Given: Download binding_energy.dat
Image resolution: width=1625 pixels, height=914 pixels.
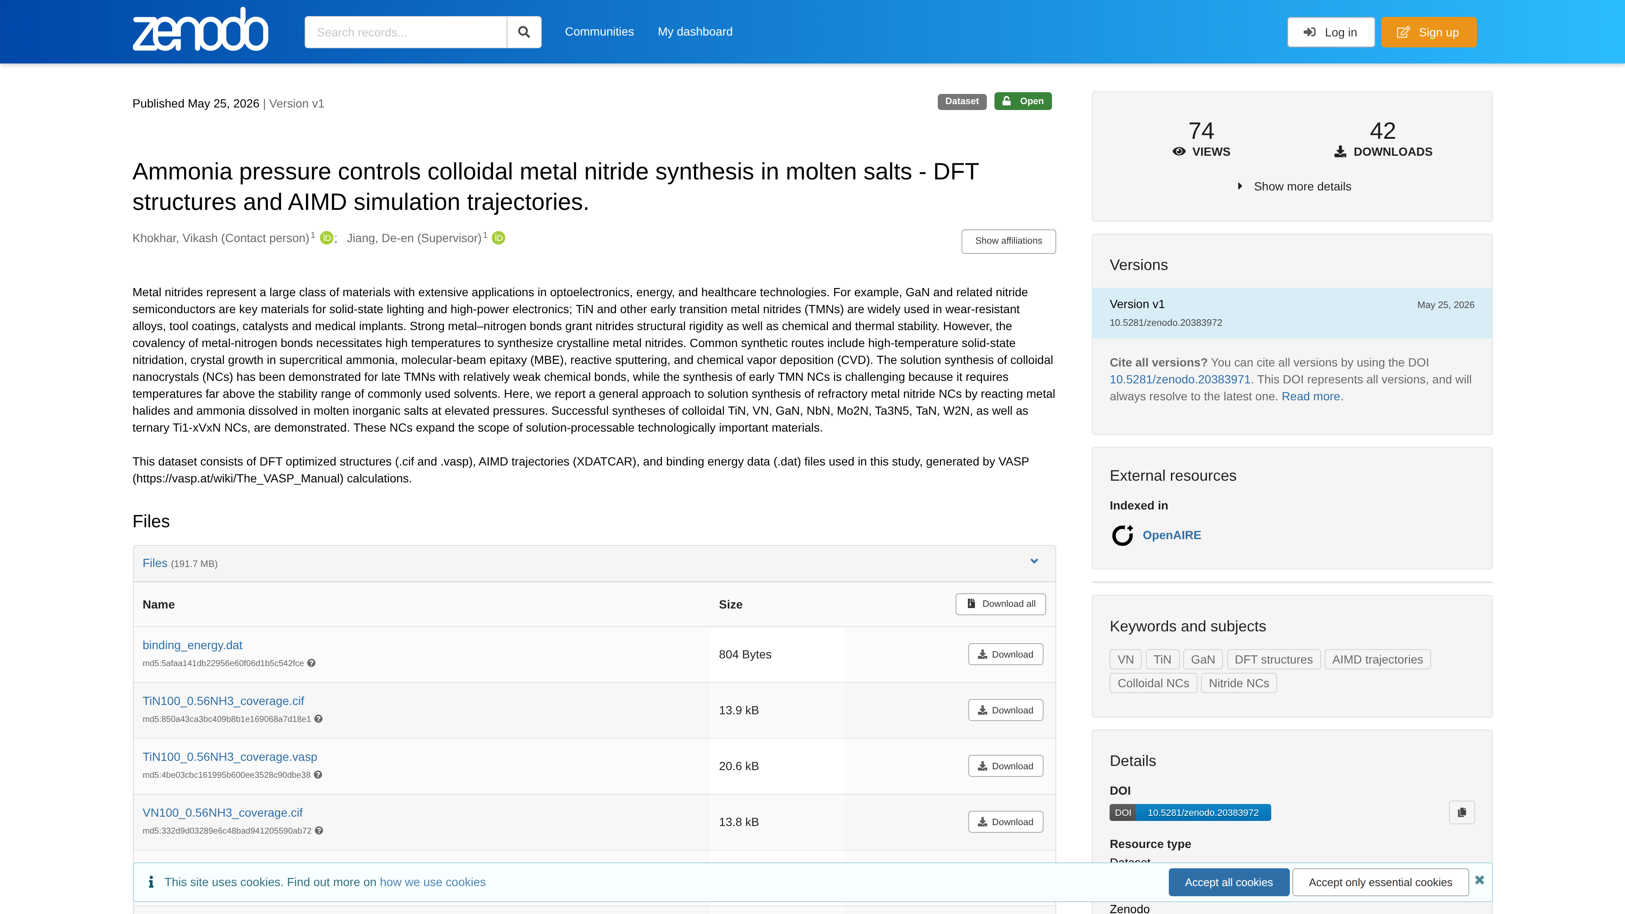Looking at the screenshot, I should point(1005,654).
